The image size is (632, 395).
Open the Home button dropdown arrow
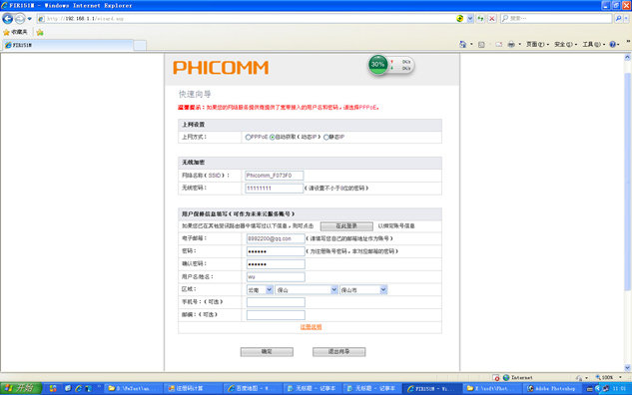[471, 44]
